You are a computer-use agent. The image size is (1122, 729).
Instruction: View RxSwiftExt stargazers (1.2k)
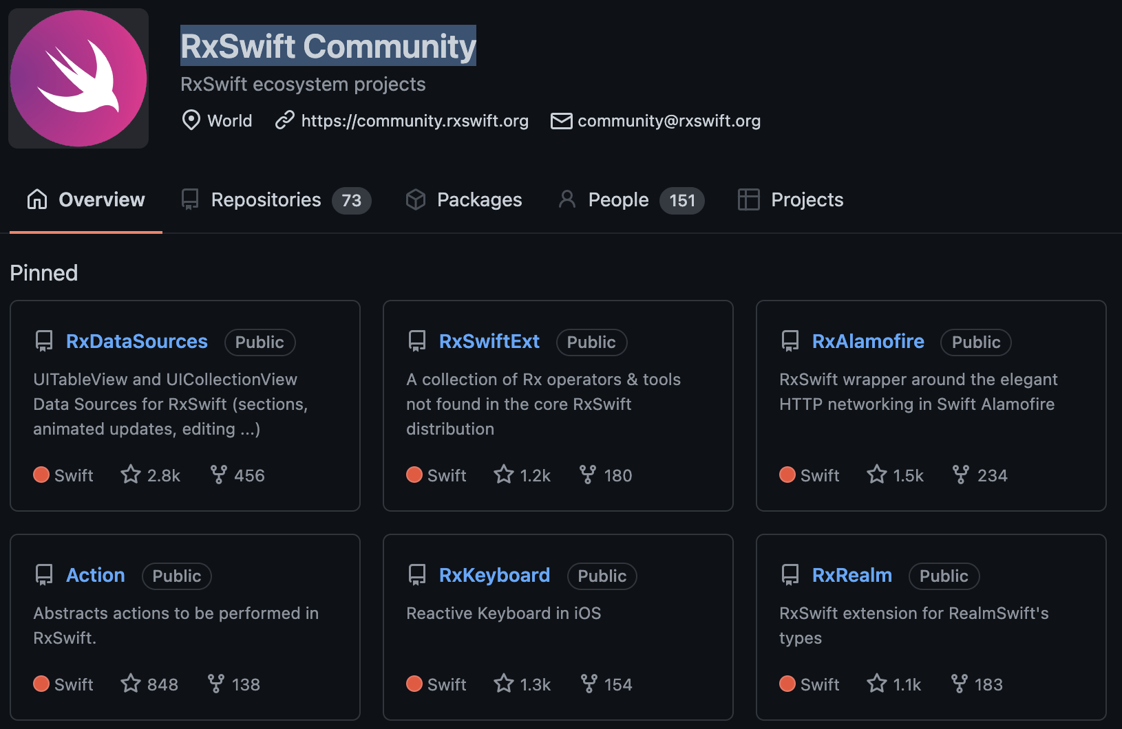tap(522, 475)
